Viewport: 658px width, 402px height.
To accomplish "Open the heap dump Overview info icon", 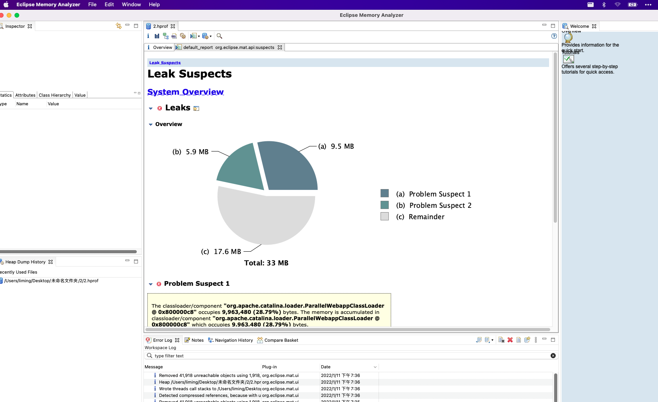I will tap(148, 36).
